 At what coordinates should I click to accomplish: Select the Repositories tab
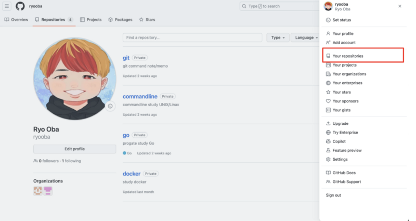coord(54,20)
